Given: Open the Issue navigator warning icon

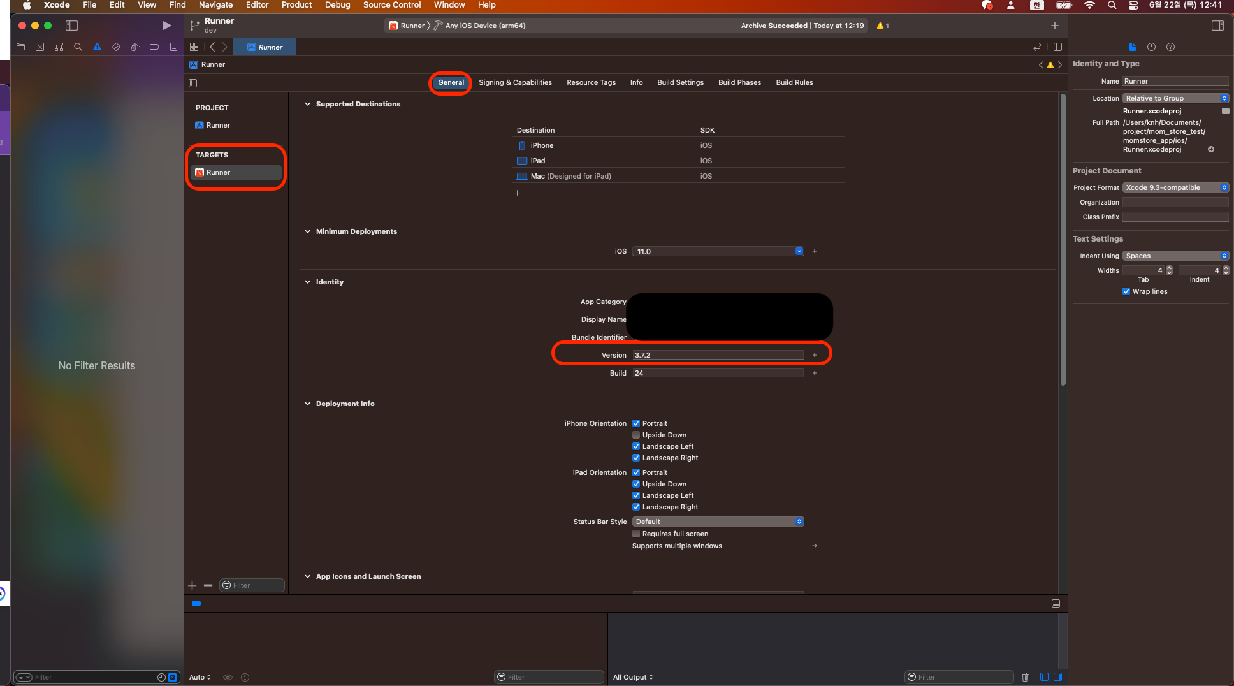Looking at the screenshot, I should [97, 47].
